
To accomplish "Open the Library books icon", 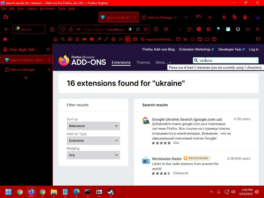I will click(x=185, y=39).
